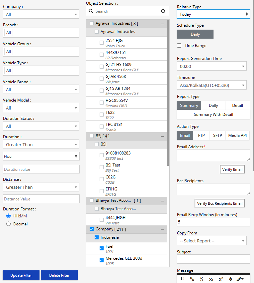254x283 pixels.
Task: Collapse the Bhavya Test Acco... [ 1 ] group
Action: tap(162, 201)
